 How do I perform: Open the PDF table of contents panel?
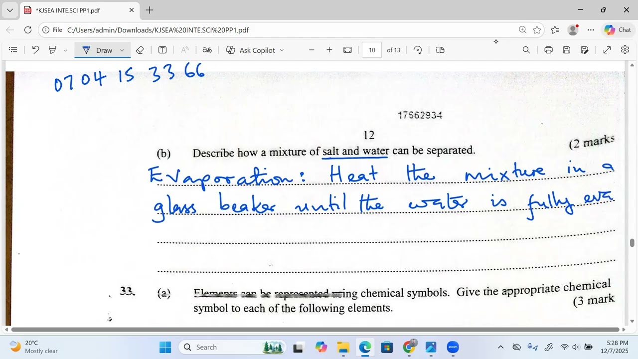click(13, 50)
